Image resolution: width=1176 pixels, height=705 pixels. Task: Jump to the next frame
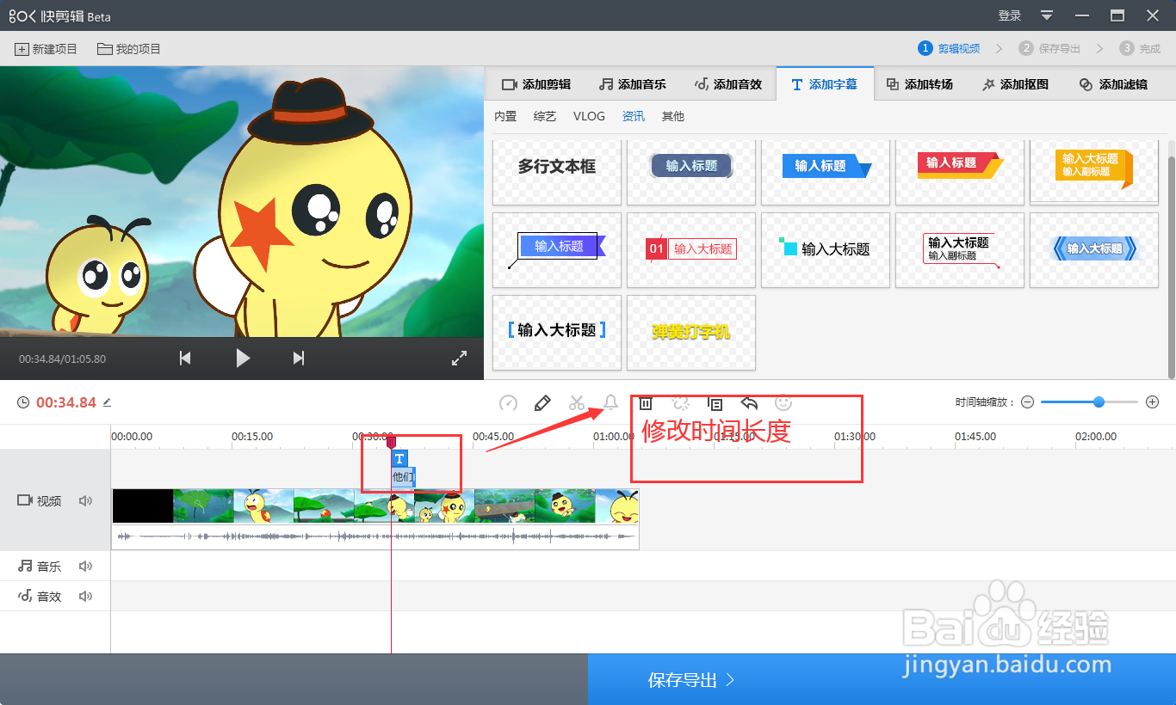click(x=299, y=359)
